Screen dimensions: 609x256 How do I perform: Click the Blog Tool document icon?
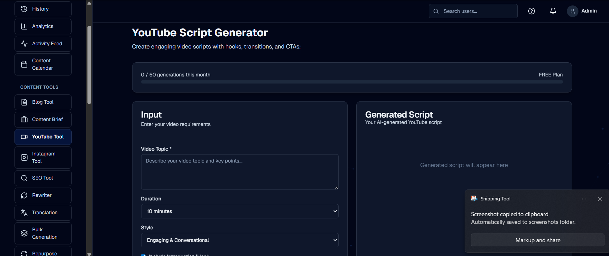[x=24, y=102]
